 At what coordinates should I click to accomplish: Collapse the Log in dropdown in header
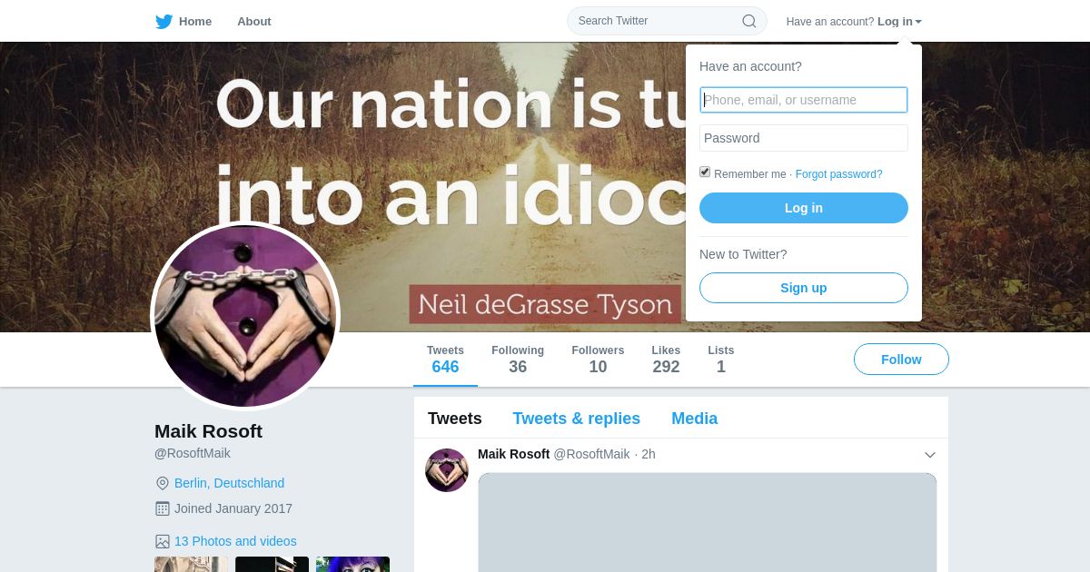(899, 22)
